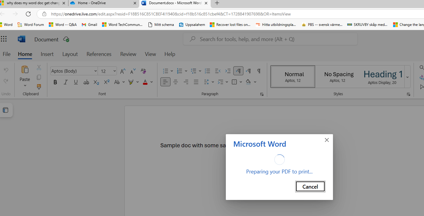424x216 pixels.
Task: Open the File menu
Action: [x=7, y=54]
